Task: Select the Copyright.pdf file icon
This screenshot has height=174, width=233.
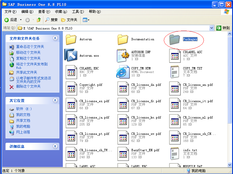Action: coord(72,88)
